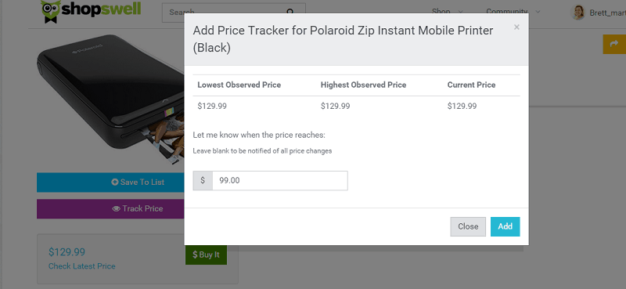Image resolution: width=626 pixels, height=289 pixels.
Task: Open the Brett_mart user menu
Action: point(607,13)
